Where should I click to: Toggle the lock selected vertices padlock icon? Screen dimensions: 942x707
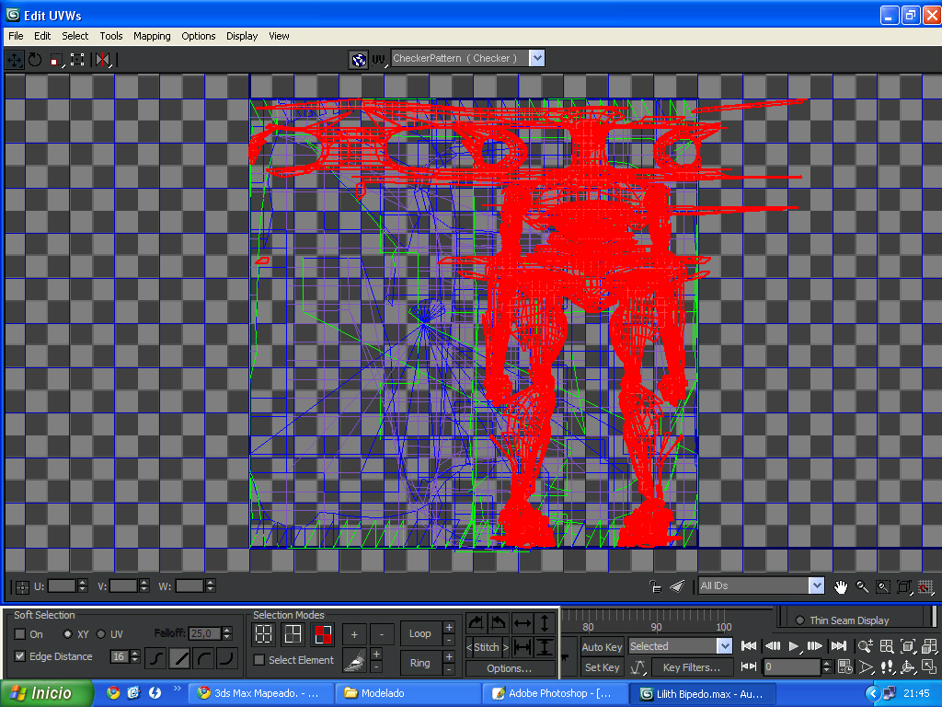pos(656,586)
